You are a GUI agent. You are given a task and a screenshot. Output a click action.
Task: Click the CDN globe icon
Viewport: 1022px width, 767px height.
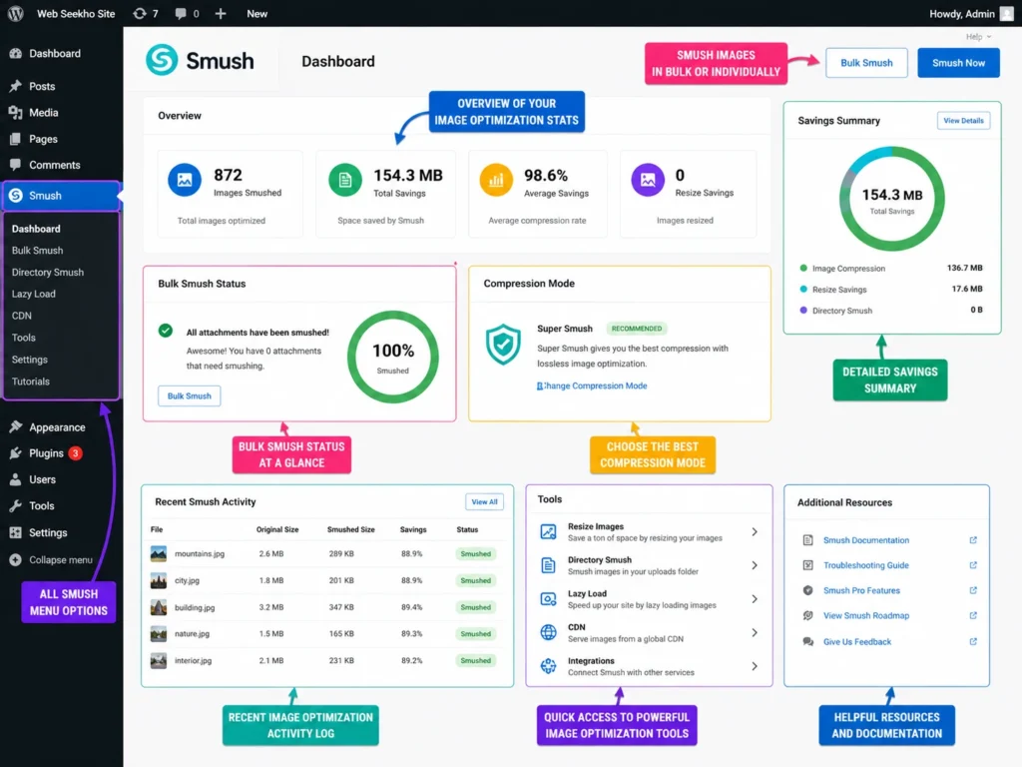click(548, 632)
